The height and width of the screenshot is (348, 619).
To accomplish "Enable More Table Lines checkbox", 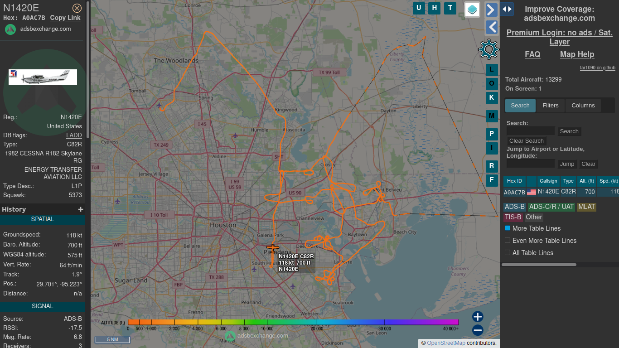I will (x=508, y=228).
